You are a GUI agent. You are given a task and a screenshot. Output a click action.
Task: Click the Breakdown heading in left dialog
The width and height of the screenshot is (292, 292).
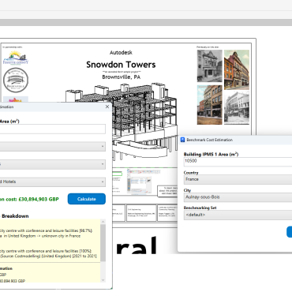pos(15,216)
